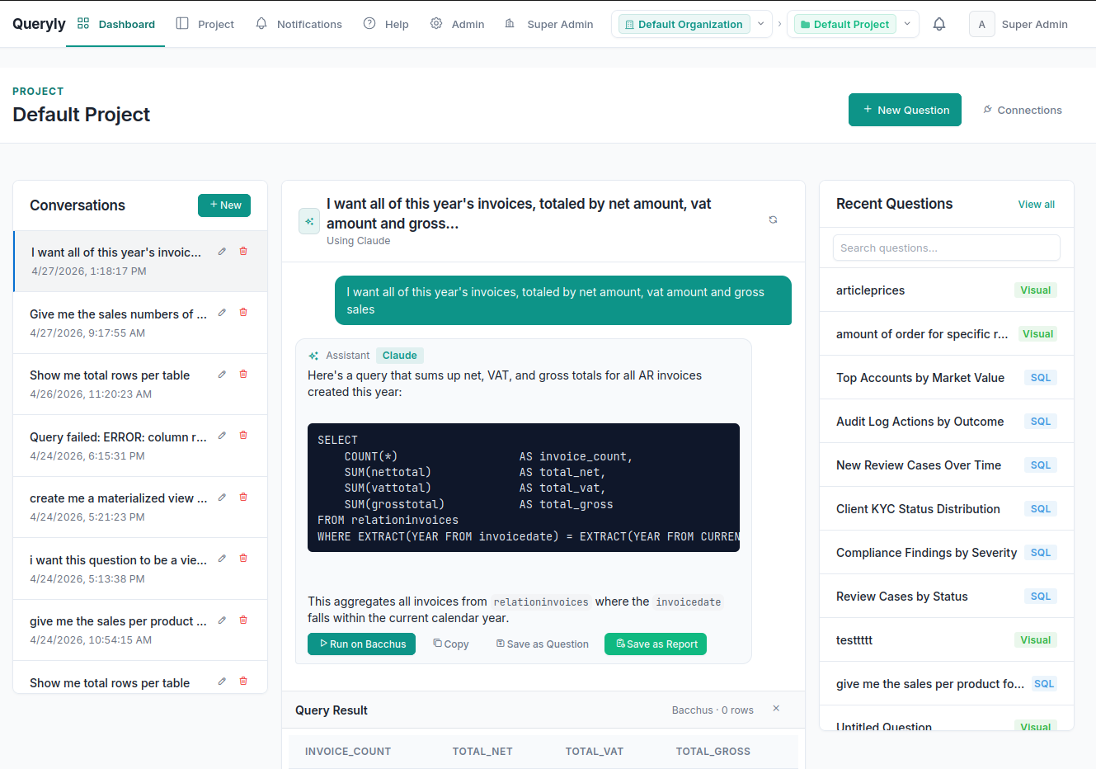Screen dimensions: 1096x769
Task: Click the refresh icon in the conversation header
Action: (773, 219)
